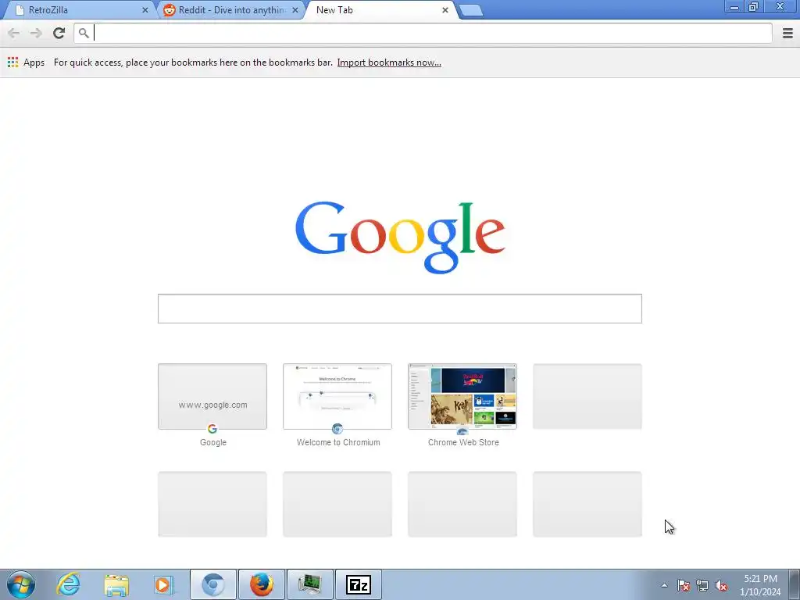The width and height of the screenshot is (800, 600).
Task: Click the Chromium favicon under the Welcome tile
Action: pyautogui.click(x=337, y=429)
